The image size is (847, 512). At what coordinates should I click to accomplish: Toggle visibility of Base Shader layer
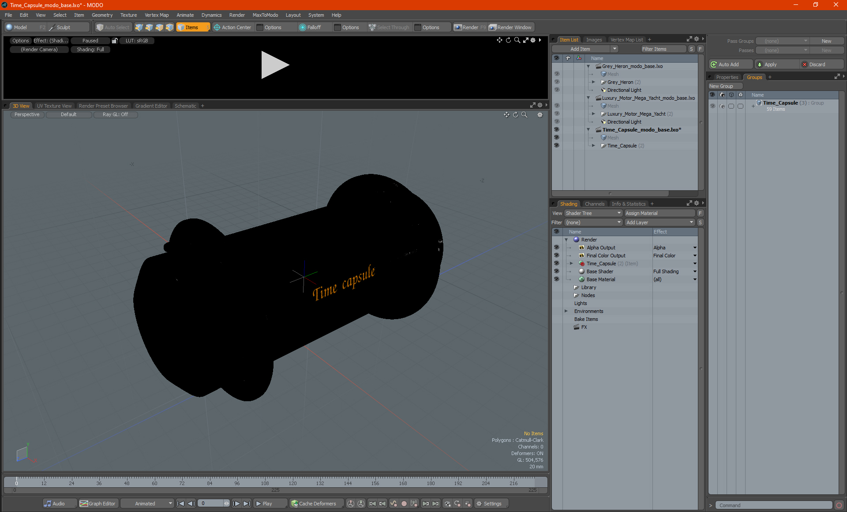point(557,271)
